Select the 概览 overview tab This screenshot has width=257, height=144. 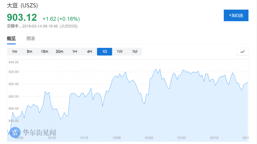[x=11, y=39]
